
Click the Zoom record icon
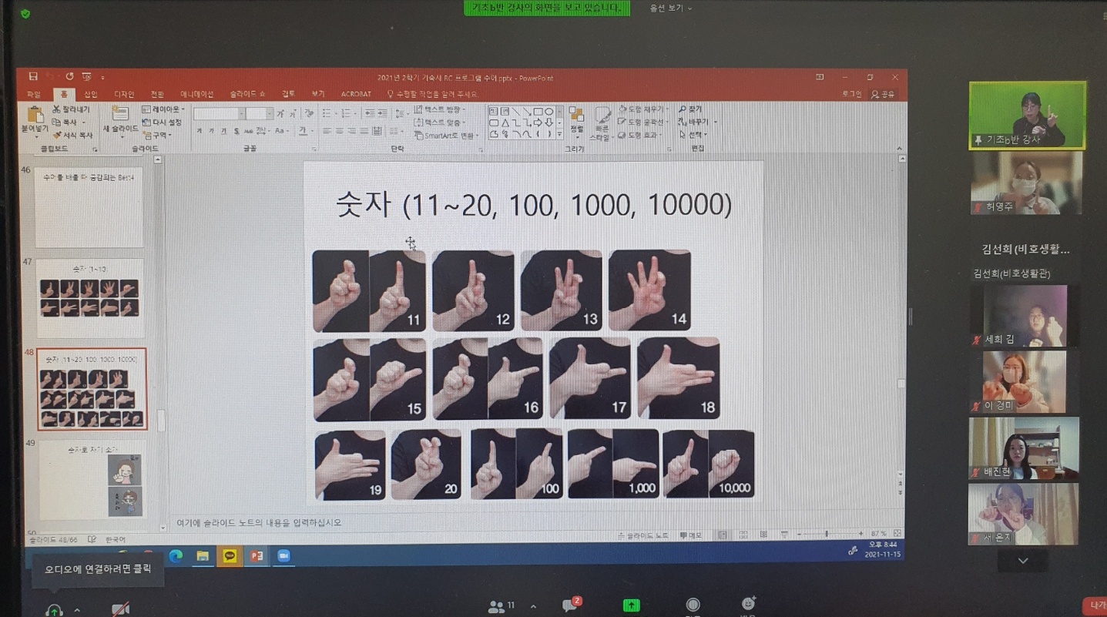(x=693, y=605)
